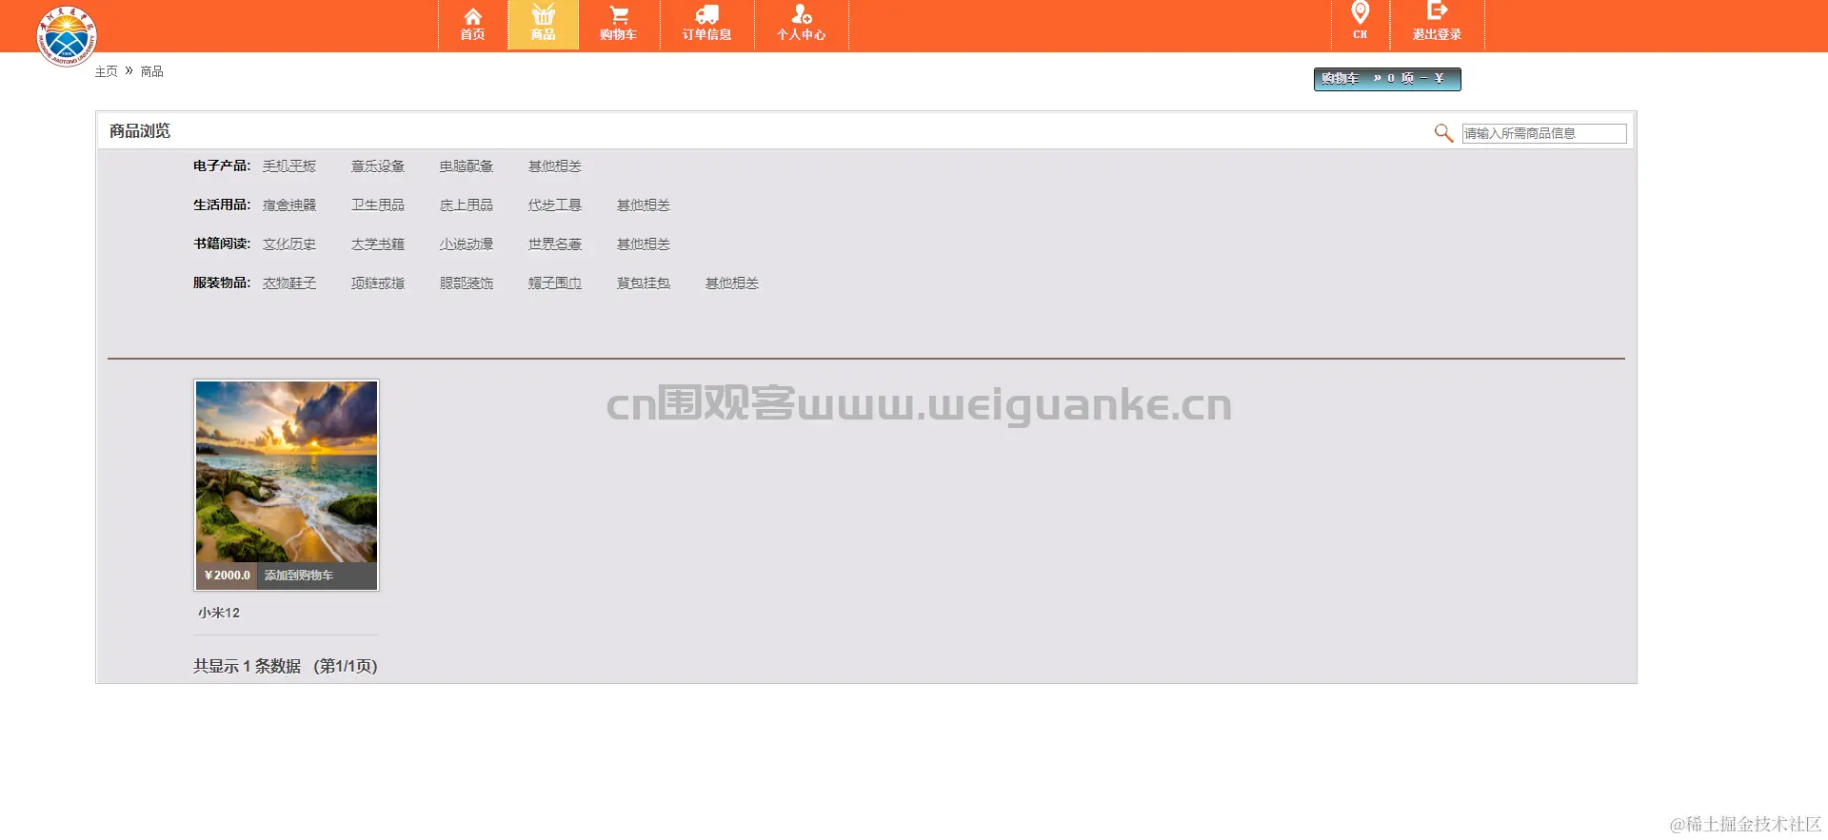Select 其他相关 in the 生活用品 row

coord(644,205)
